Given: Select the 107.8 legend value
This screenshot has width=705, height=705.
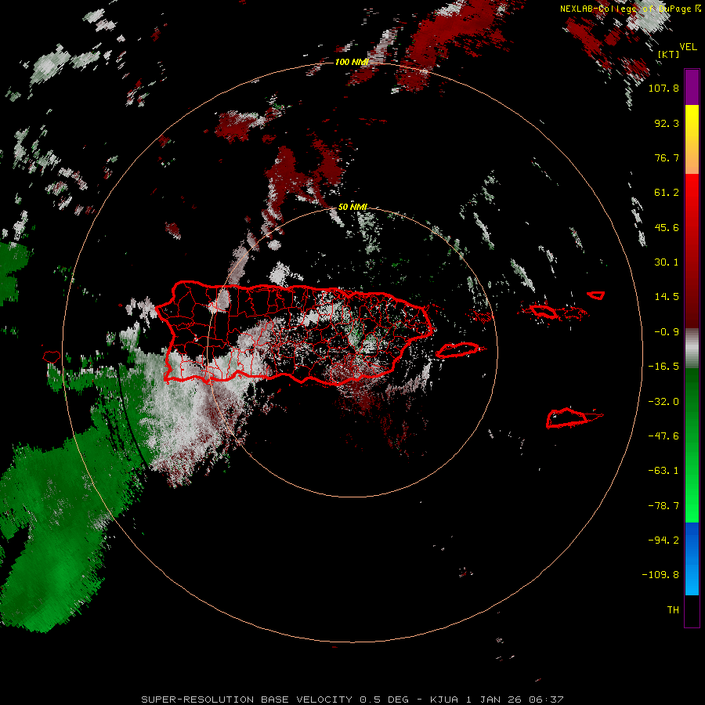Looking at the screenshot, I should click(x=663, y=88).
